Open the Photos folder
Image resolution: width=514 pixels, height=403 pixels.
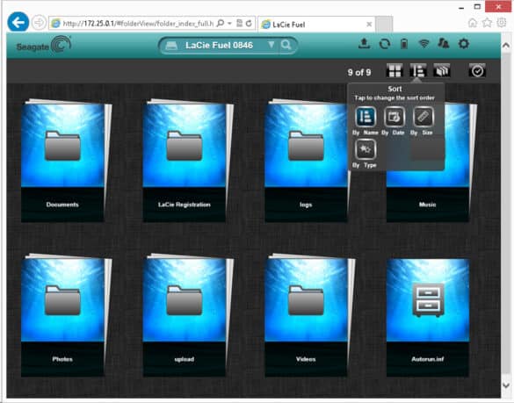[x=63, y=315]
